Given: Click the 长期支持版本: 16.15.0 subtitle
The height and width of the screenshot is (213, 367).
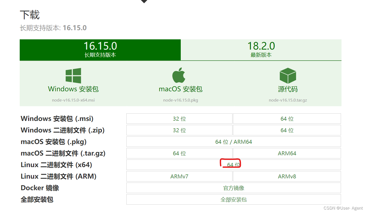Looking at the screenshot, I should coord(53,28).
